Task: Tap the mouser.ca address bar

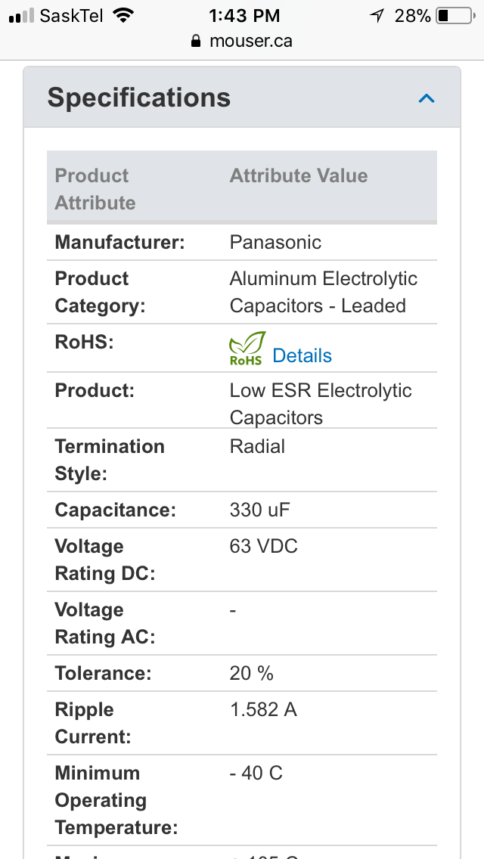Action: [242, 41]
